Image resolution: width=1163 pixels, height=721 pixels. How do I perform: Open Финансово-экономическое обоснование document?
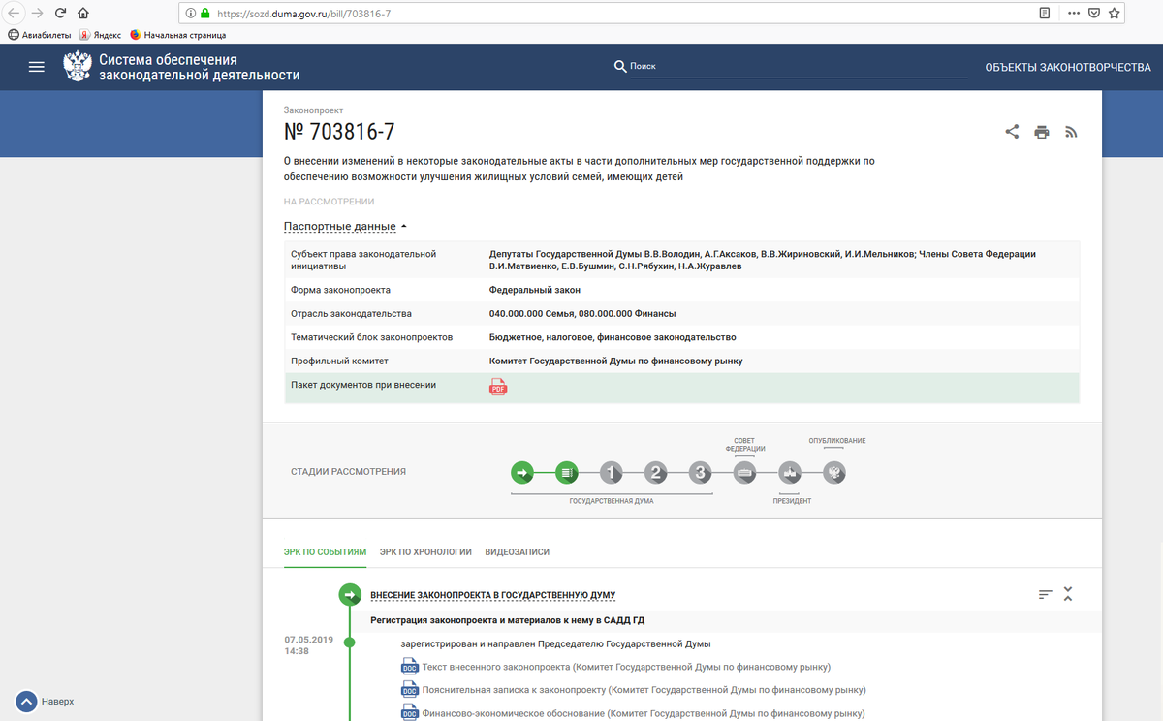[644, 713]
